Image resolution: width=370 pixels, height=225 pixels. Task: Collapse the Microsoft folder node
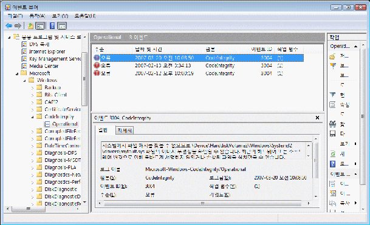tap(17, 74)
